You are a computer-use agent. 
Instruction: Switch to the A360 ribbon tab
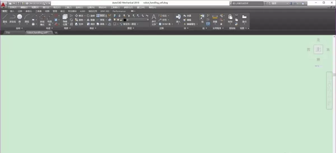click(x=82, y=11)
